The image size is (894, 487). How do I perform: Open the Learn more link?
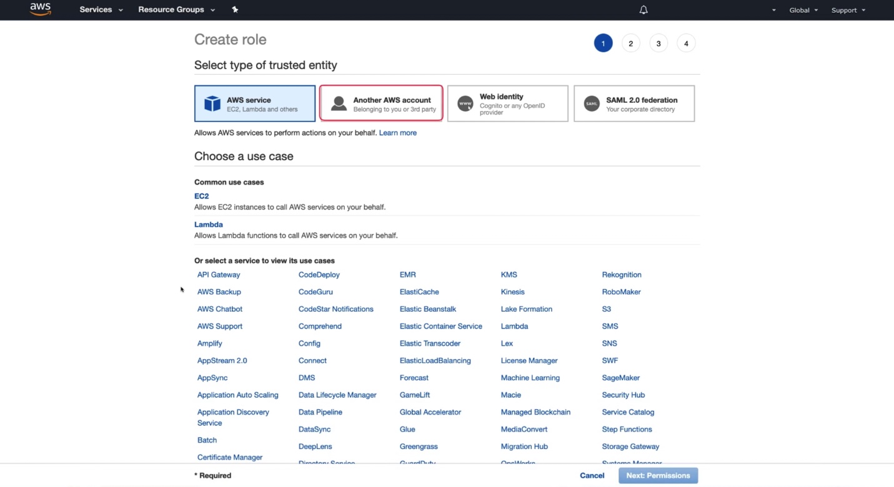coord(398,133)
